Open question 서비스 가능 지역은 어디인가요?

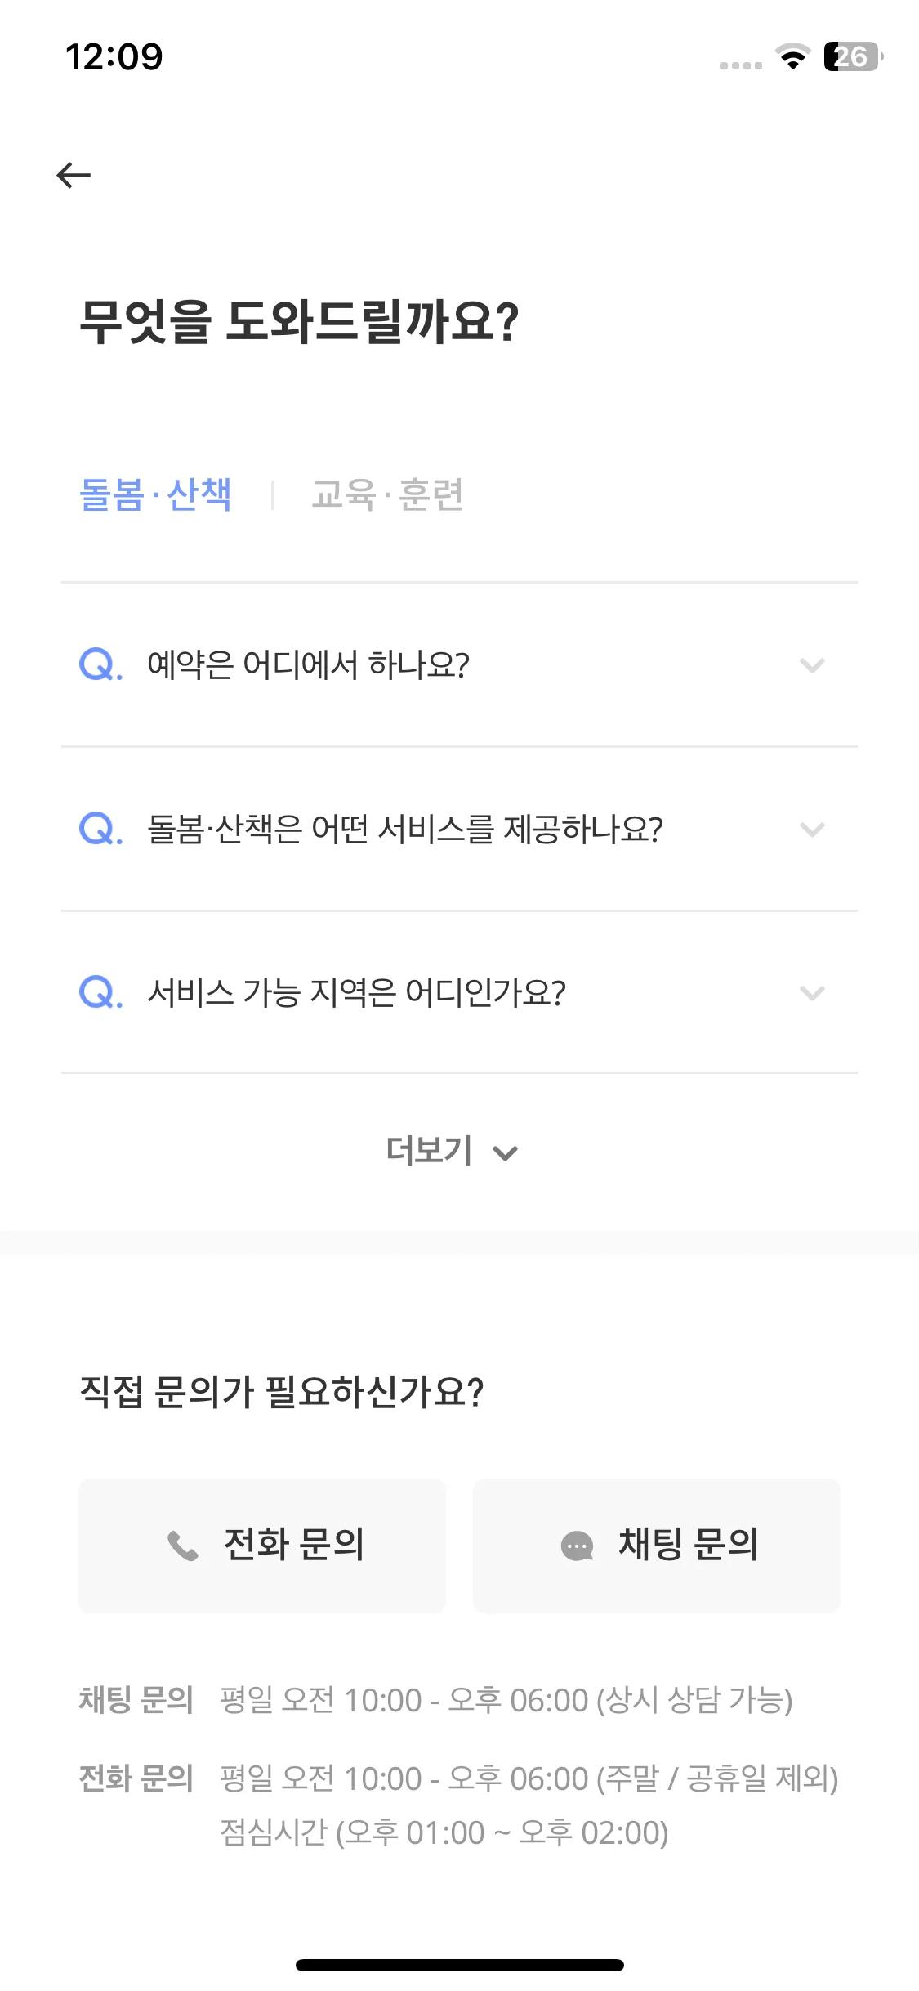(x=459, y=992)
